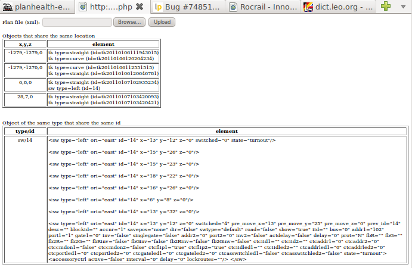
Task: Click the sw/14 type/id cell
Action: pyautogui.click(x=24, y=140)
